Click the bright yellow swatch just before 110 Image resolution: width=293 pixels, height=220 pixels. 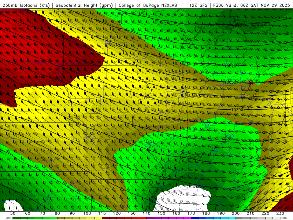click(98, 218)
